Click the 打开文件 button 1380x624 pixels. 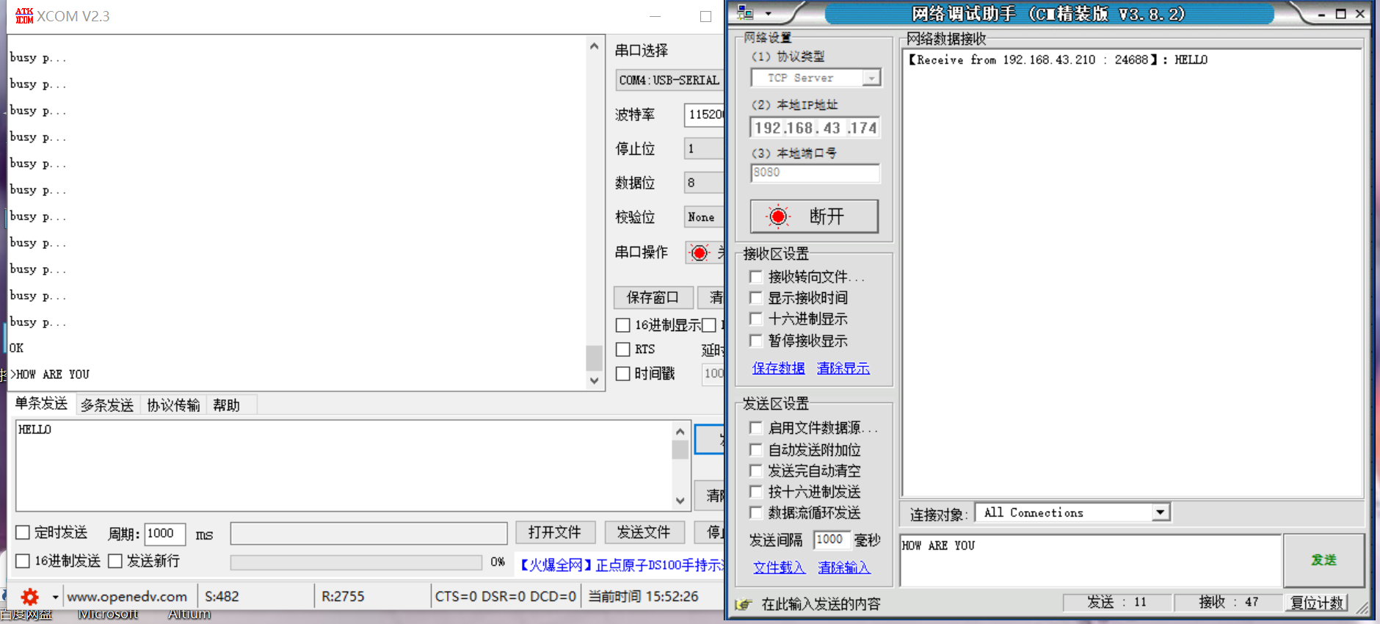point(554,532)
